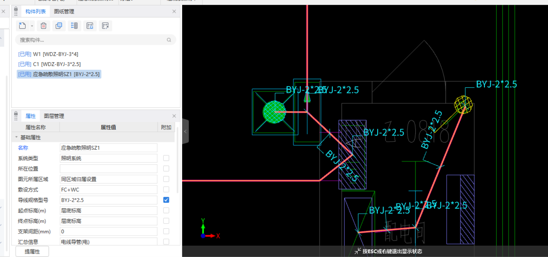The height and width of the screenshot is (257, 548).
Task: Check the 图元所属区域 附加 checkbox
Action: pyautogui.click(x=166, y=179)
